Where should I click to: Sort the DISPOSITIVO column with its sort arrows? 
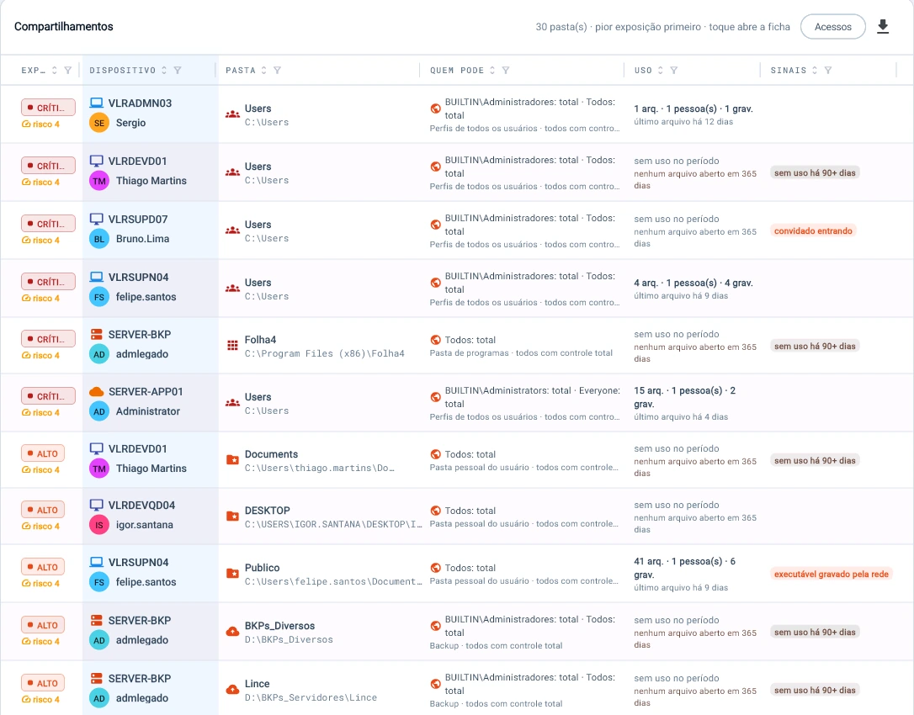tap(164, 70)
